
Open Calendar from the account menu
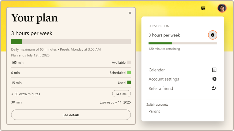157,70
